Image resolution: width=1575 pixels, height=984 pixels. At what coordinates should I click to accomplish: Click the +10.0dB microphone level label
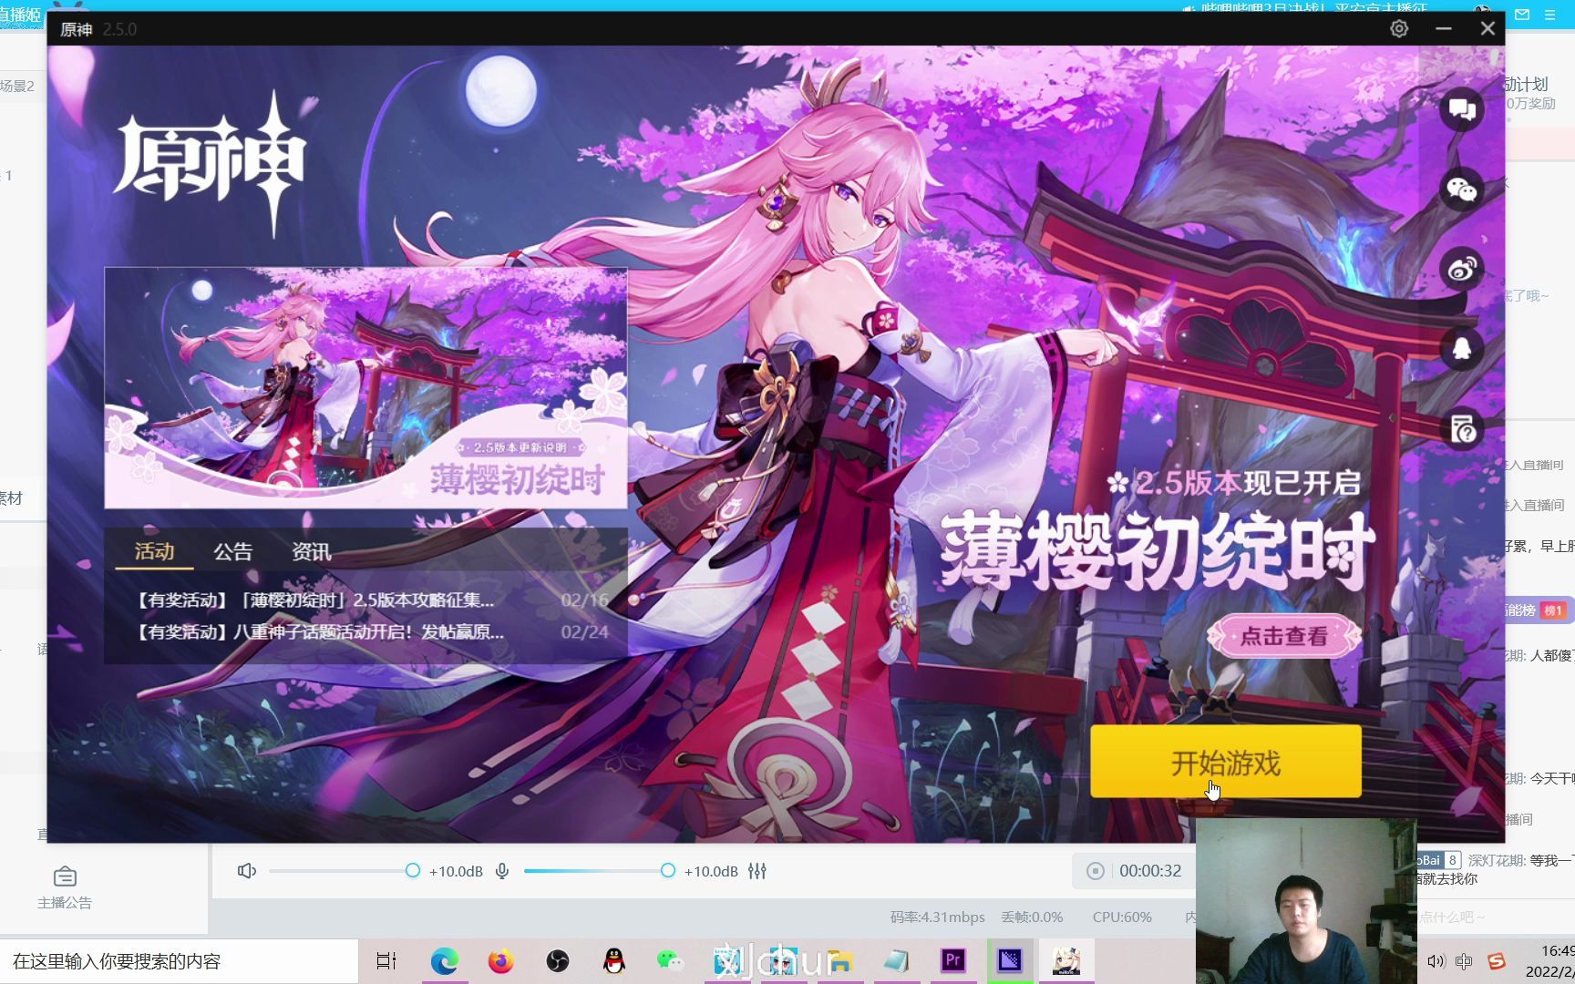click(711, 871)
